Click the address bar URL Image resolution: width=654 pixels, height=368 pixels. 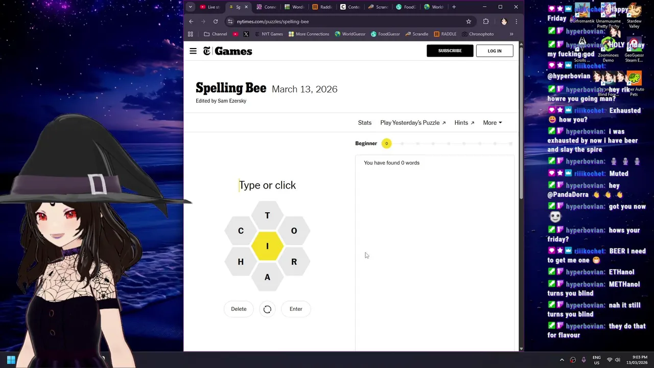click(x=273, y=21)
